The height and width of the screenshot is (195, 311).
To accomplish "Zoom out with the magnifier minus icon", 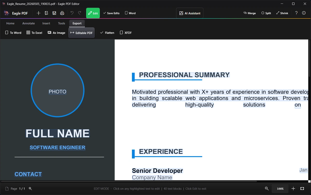I will pos(267,189).
